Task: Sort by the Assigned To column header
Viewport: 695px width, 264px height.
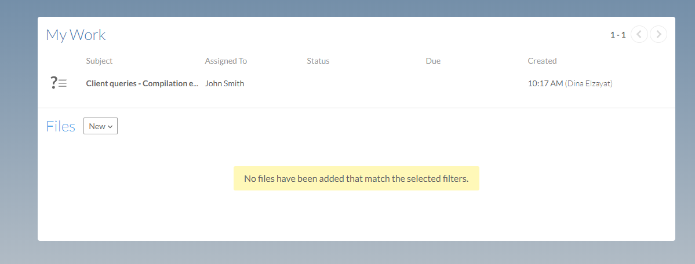Action: [225, 61]
